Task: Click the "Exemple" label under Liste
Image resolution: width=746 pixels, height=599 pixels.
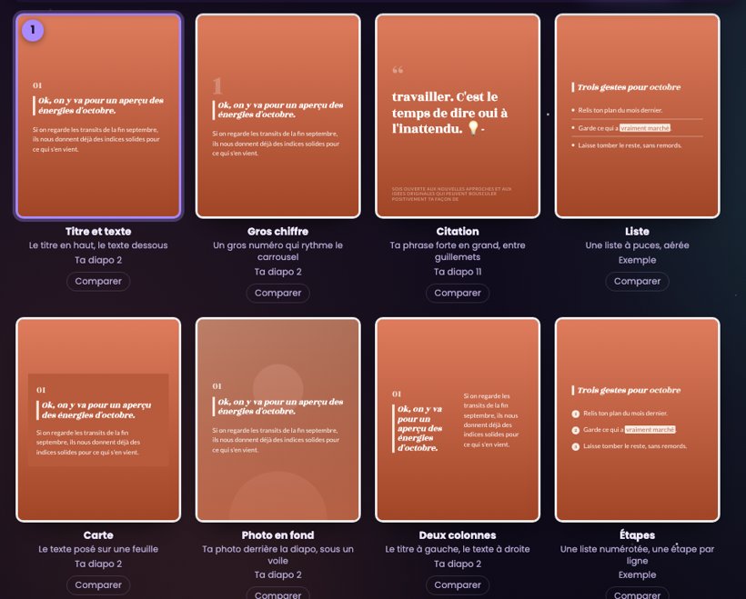Action: click(x=637, y=260)
